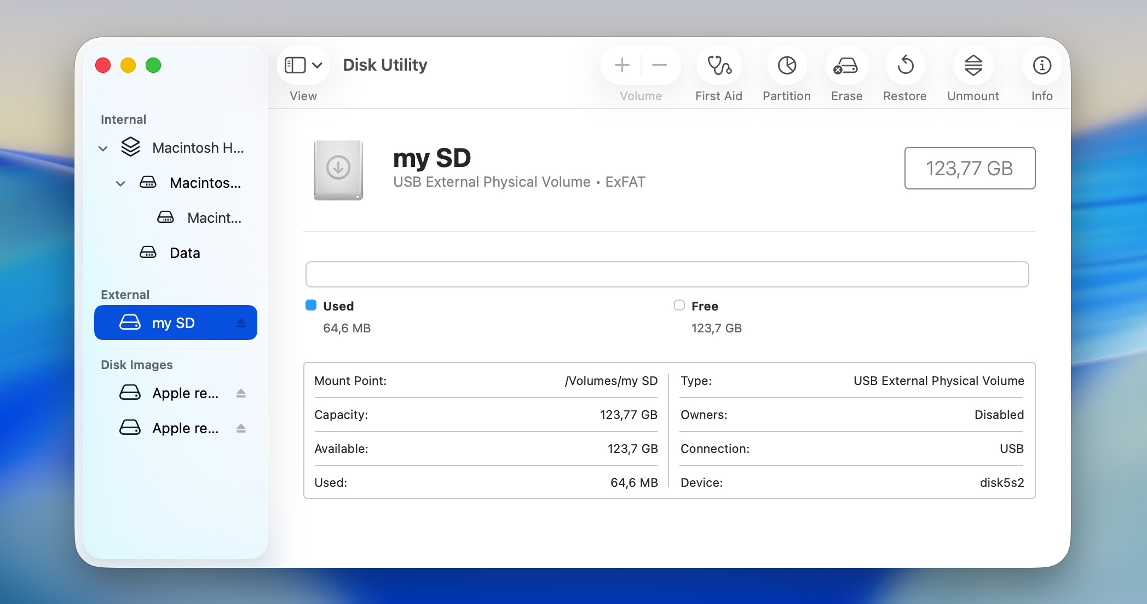This screenshot has height=604, width=1147.
Task: Select my SD in the External list
Action: coord(175,323)
